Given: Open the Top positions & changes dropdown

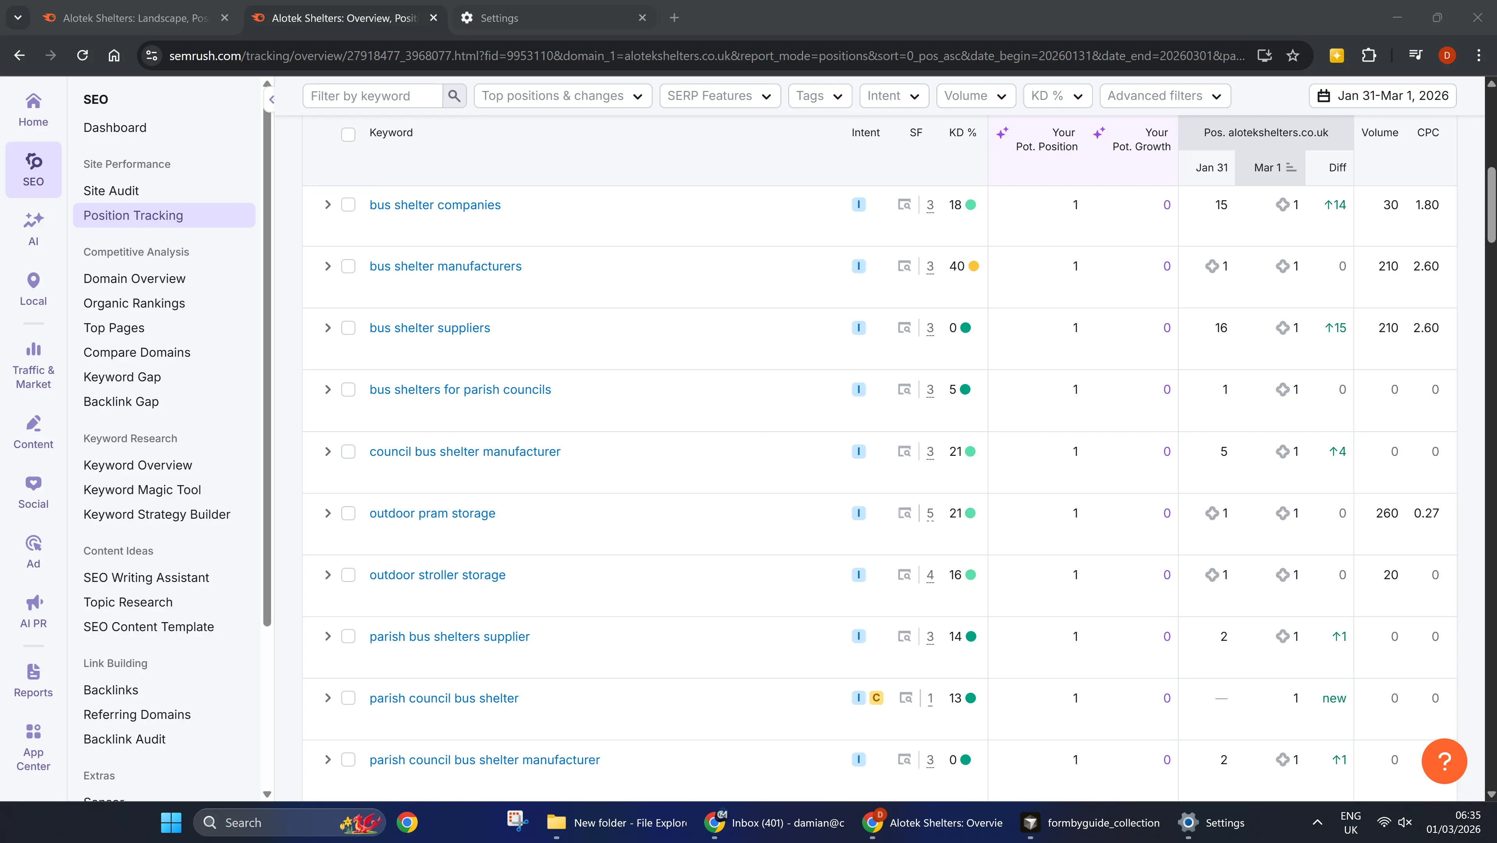Looking at the screenshot, I should tap(561, 95).
